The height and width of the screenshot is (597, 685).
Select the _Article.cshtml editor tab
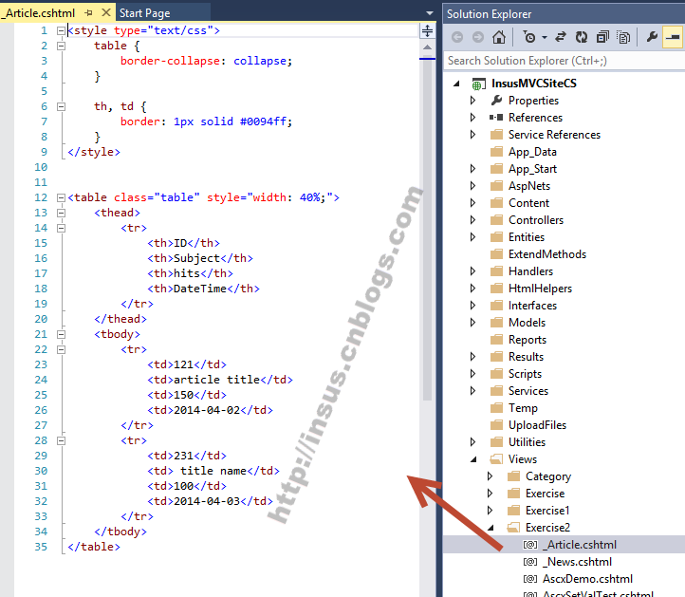[40, 13]
